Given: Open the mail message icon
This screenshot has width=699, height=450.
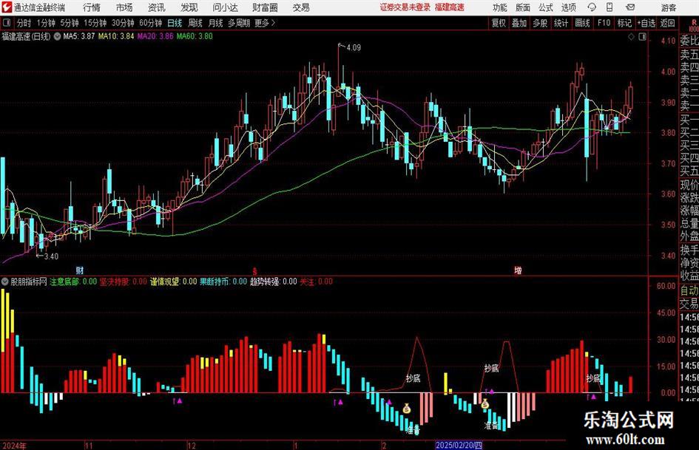Looking at the screenshot, I should pos(630,7).
